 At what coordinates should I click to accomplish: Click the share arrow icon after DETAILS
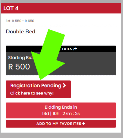click(75, 49)
